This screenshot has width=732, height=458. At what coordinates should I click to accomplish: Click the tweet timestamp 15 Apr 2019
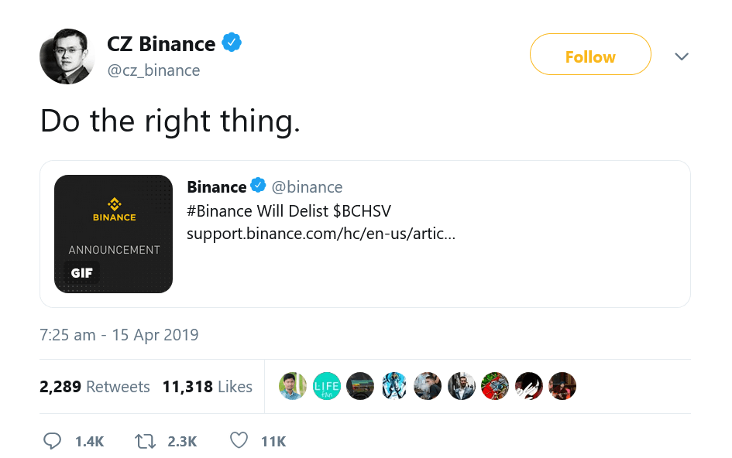coord(119,334)
